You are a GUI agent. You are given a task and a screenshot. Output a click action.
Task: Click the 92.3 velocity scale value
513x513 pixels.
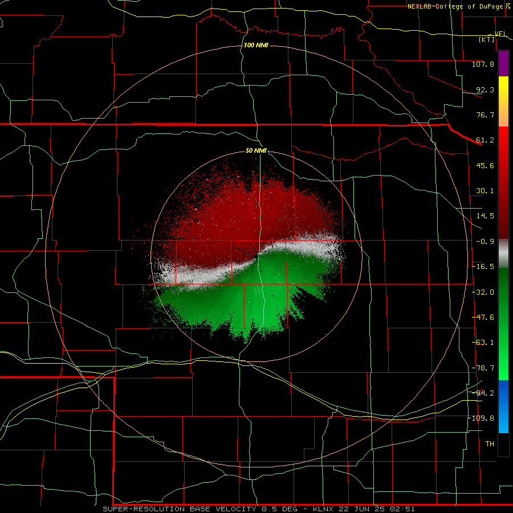tap(485, 89)
